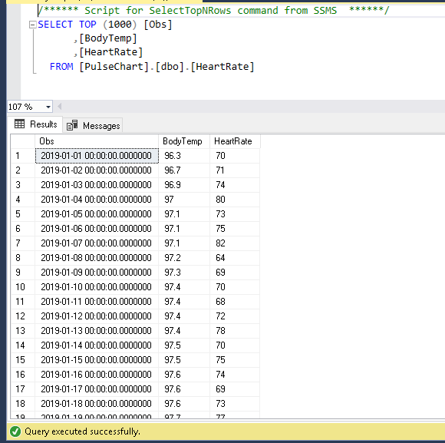Collapse the SELECT statement outline toggle
The height and width of the screenshot is (443, 445).
(33, 25)
